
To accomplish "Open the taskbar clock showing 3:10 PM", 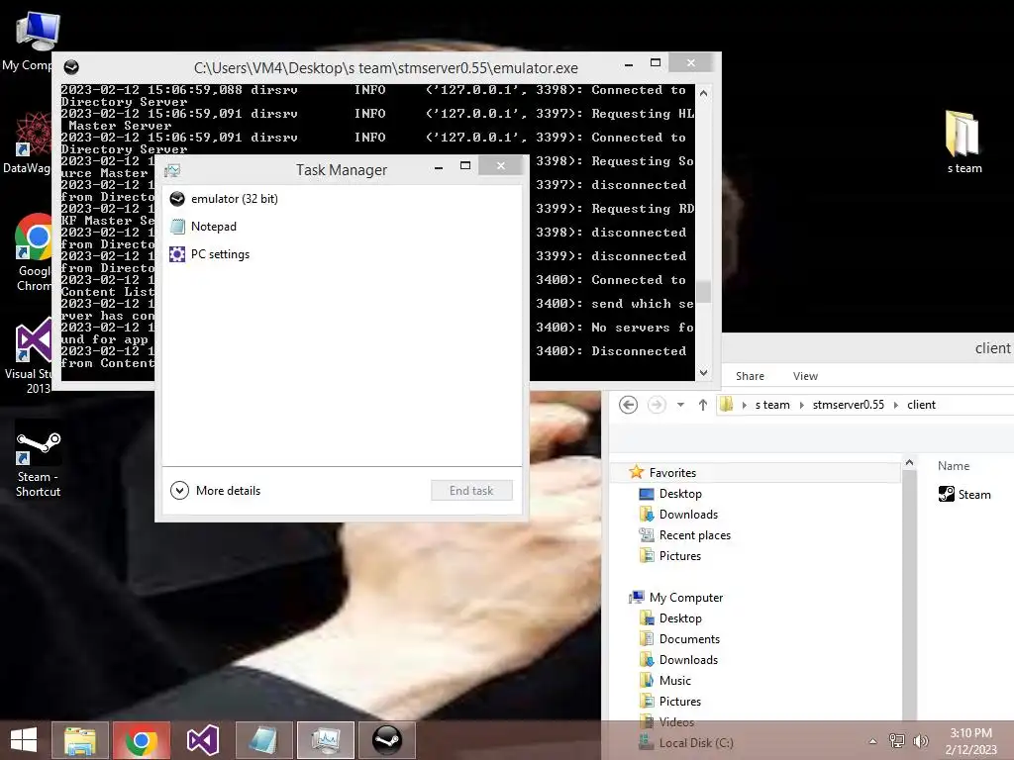I will [x=970, y=741].
